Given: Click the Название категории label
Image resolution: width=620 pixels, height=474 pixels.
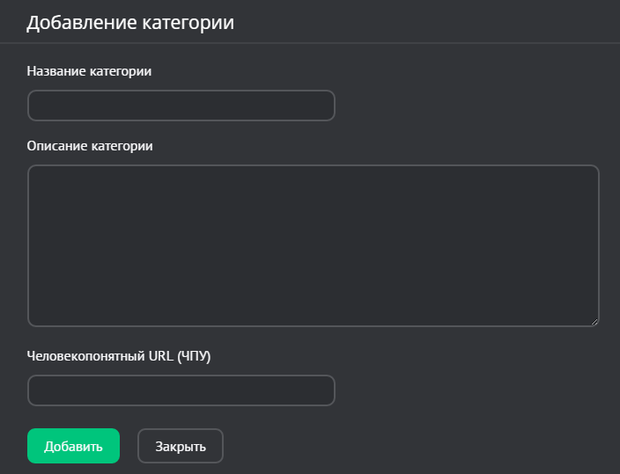Looking at the screenshot, I should 90,71.
